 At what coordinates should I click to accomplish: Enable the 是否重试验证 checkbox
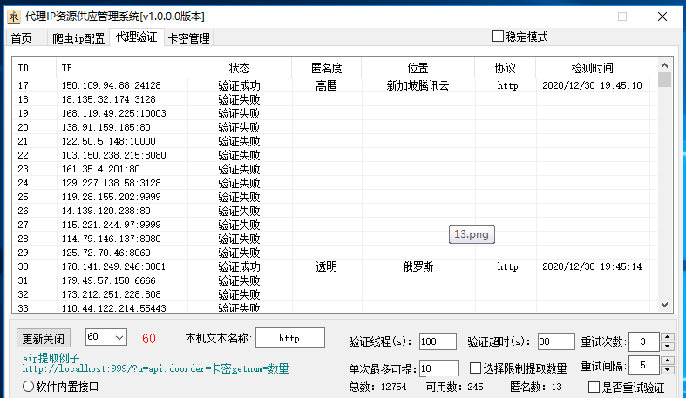click(x=594, y=387)
